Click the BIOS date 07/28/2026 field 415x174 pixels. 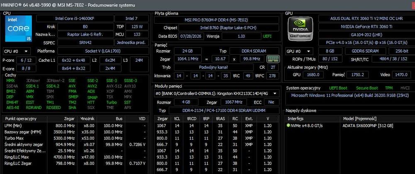pyautogui.click(x=191, y=36)
